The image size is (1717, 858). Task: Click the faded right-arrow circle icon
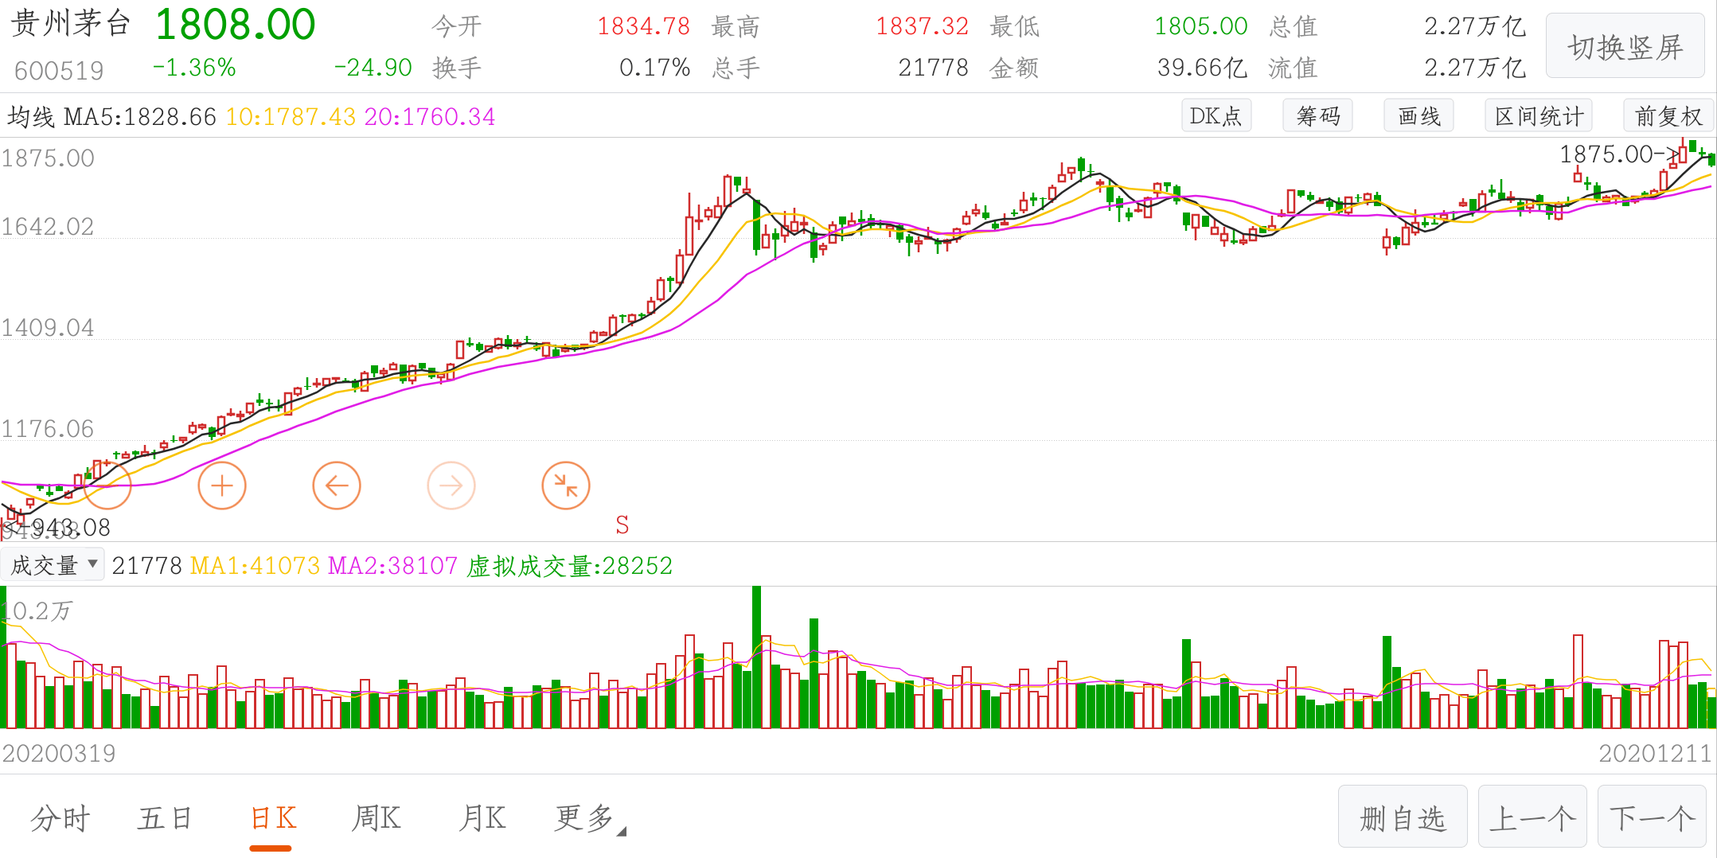(x=451, y=486)
